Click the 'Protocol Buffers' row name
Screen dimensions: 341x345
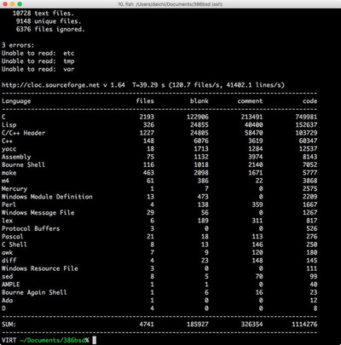tap(31, 228)
